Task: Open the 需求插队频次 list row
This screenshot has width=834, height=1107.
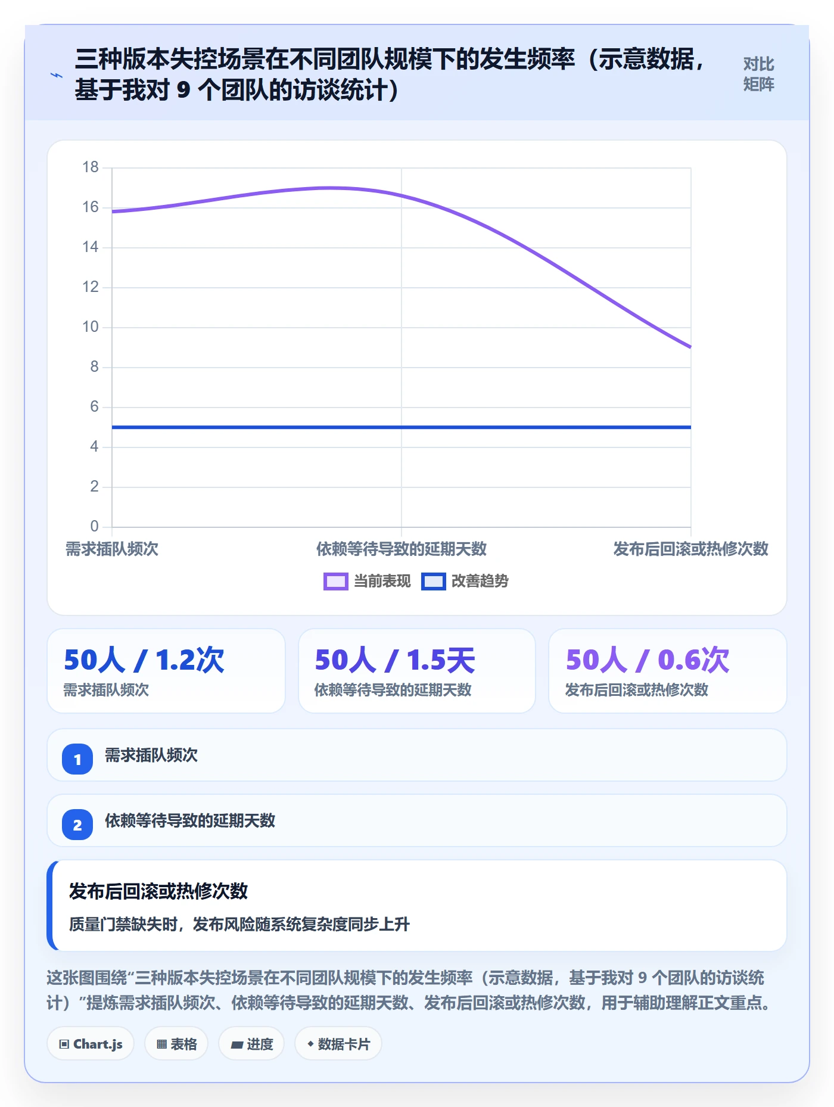Action: pos(417,755)
